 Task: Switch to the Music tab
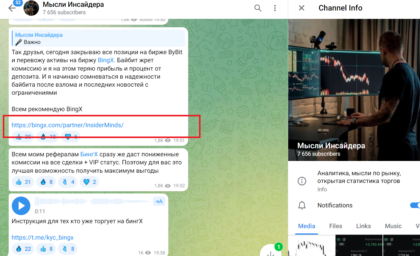pos(393,226)
